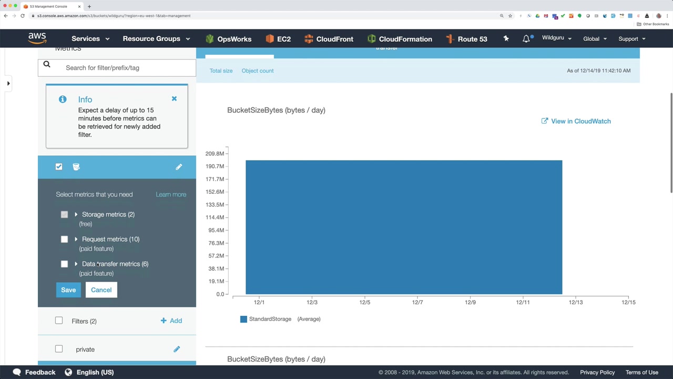Go back in browser history
673x379 pixels.
(6, 16)
